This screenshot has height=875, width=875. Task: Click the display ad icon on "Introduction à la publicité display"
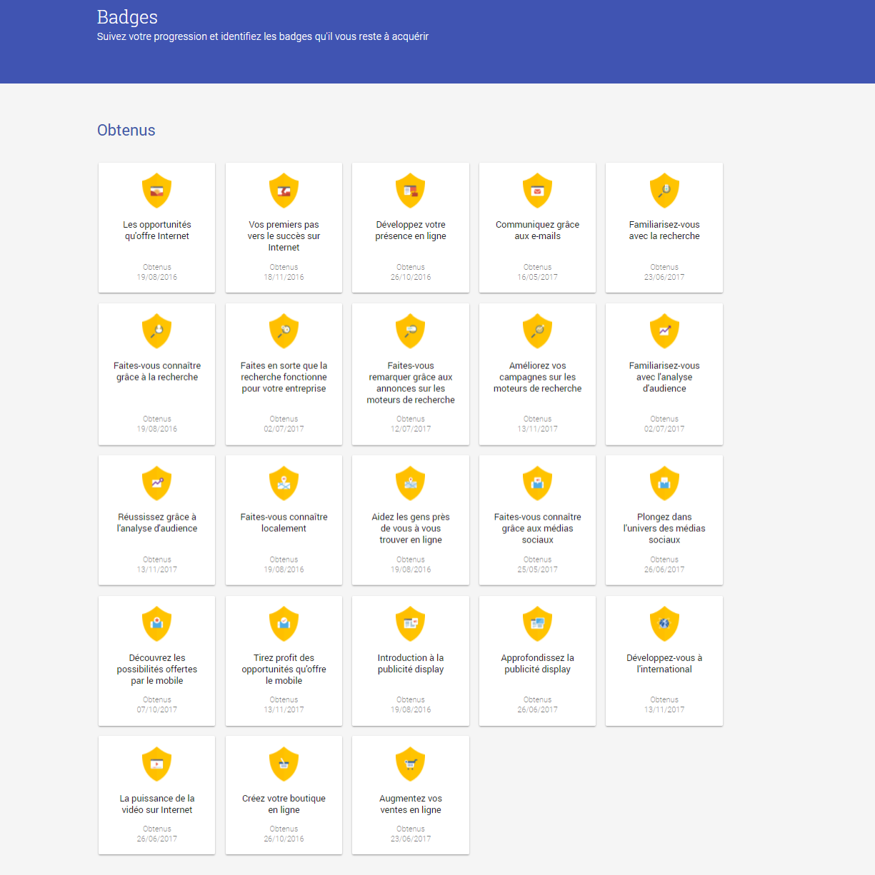pyautogui.click(x=410, y=623)
